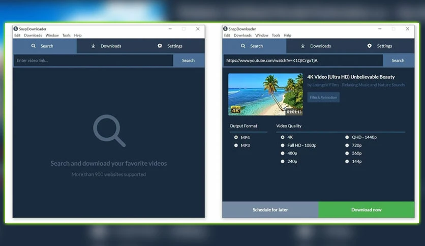Click the download arrow icon on the left window's Downloads tab

click(93, 46)
